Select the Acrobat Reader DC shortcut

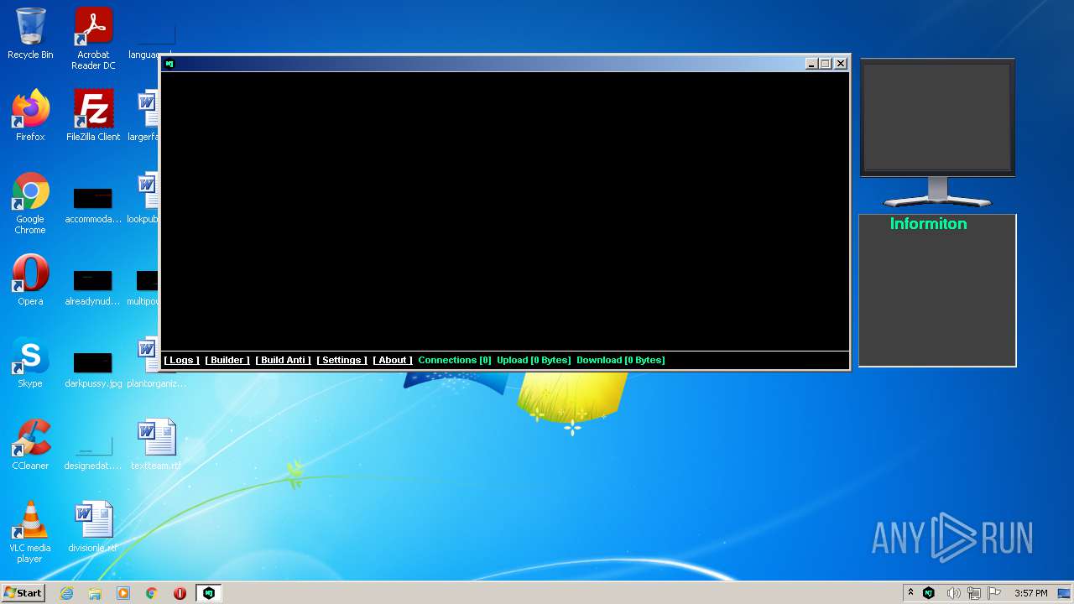[x=93, y=39]
